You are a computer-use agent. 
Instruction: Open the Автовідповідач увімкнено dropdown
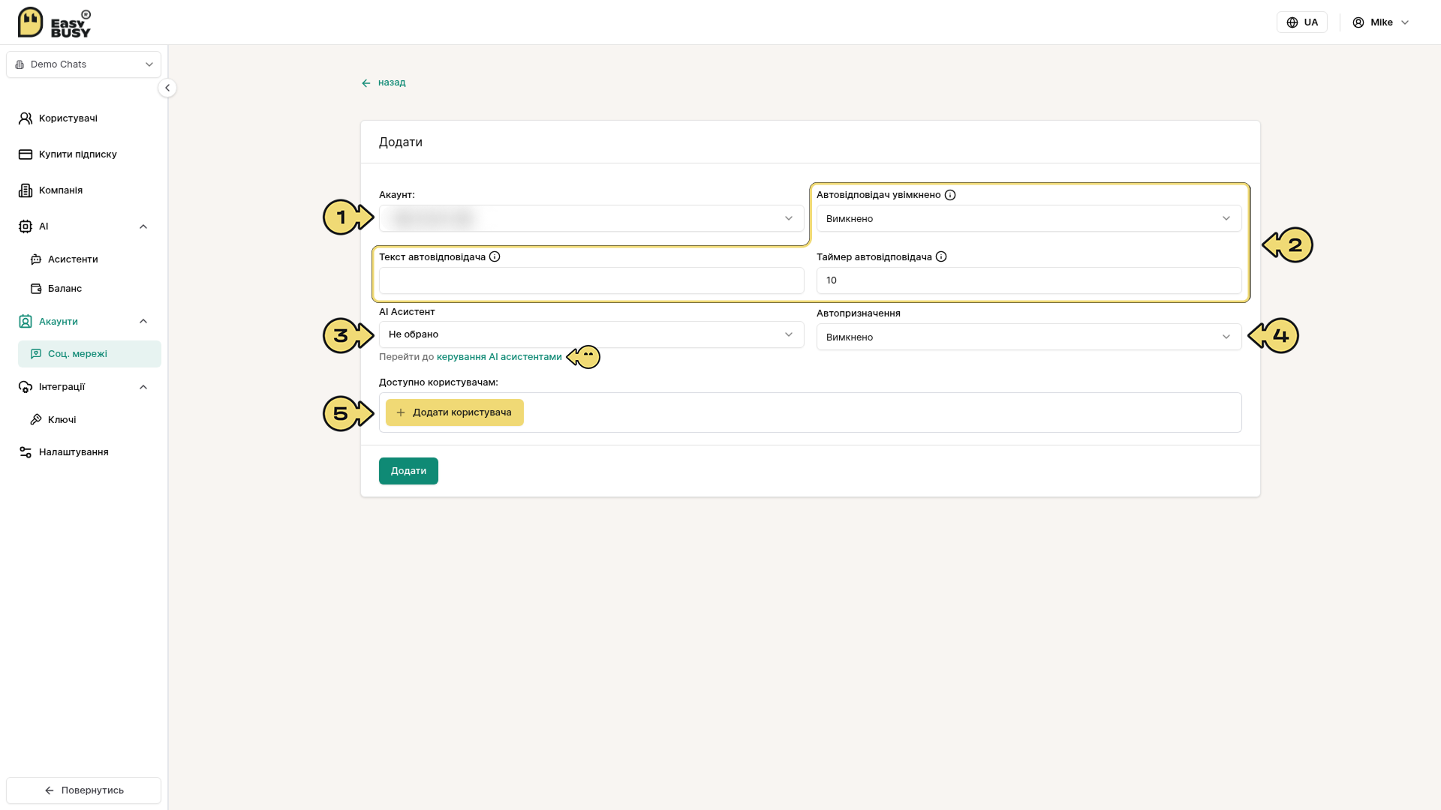pos(1029,218)
